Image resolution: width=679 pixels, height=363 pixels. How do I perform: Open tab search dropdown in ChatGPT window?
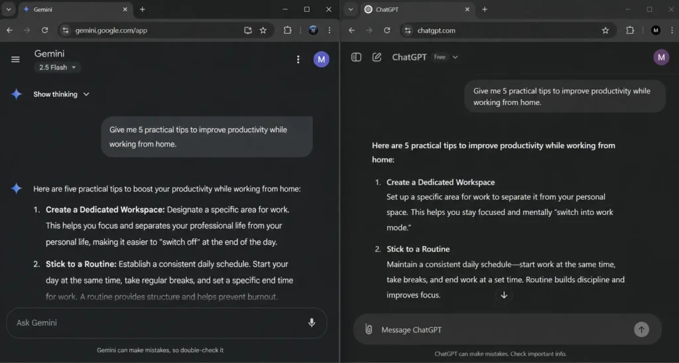[x=351, y=9]
